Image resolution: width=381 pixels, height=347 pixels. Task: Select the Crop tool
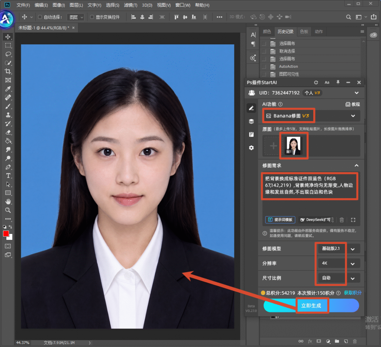point(8,71)
